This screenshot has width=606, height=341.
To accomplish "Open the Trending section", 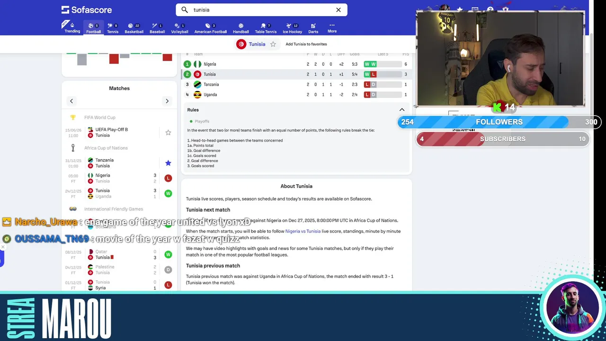I will [72, 28].
